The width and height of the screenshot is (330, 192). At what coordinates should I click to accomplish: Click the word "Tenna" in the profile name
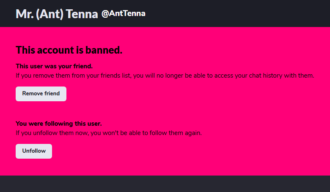tap(82, 14)
